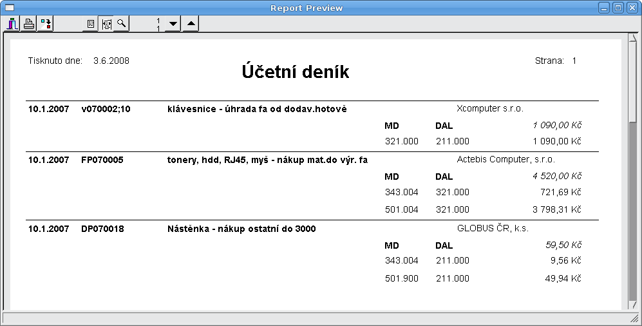Image resolution: width=642 pixels, height=326 pixels.
Task: Click document number FP070005 in the report
Action: pos(102,160)
